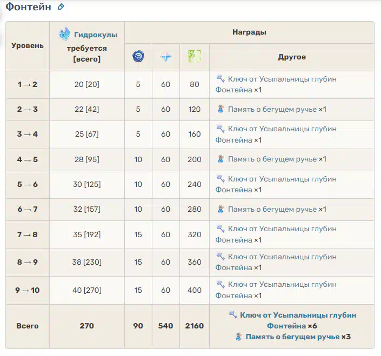Screen dimensions: 381x356
Task: Click the Награды header cell
Action: [249, 32]
